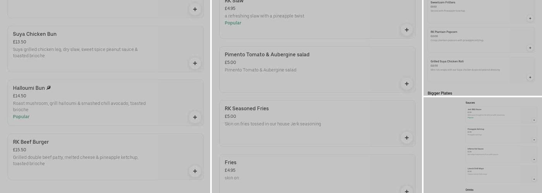
Task: Add RK Plantain Popcorn to the order
Action: pos(530,48)
